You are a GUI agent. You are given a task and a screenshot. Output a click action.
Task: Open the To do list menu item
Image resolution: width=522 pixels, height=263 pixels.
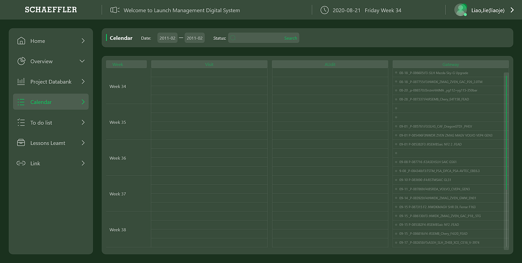click(51, 123)
